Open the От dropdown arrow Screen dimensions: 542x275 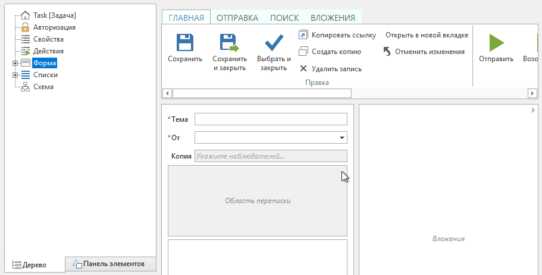click(x=342, y=138)
